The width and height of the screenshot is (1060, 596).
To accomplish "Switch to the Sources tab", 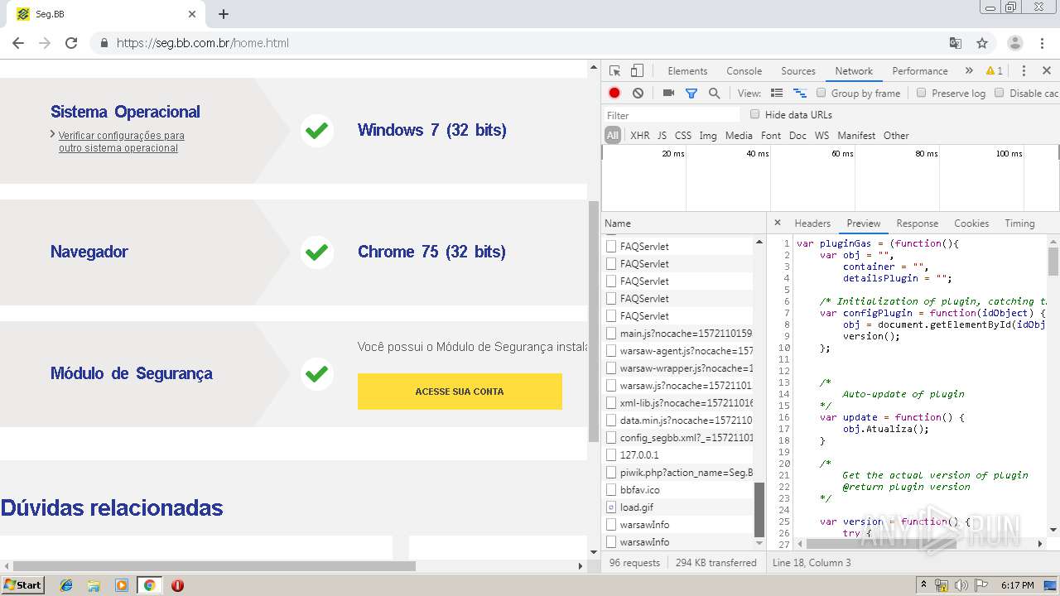I will coord(798,71).
